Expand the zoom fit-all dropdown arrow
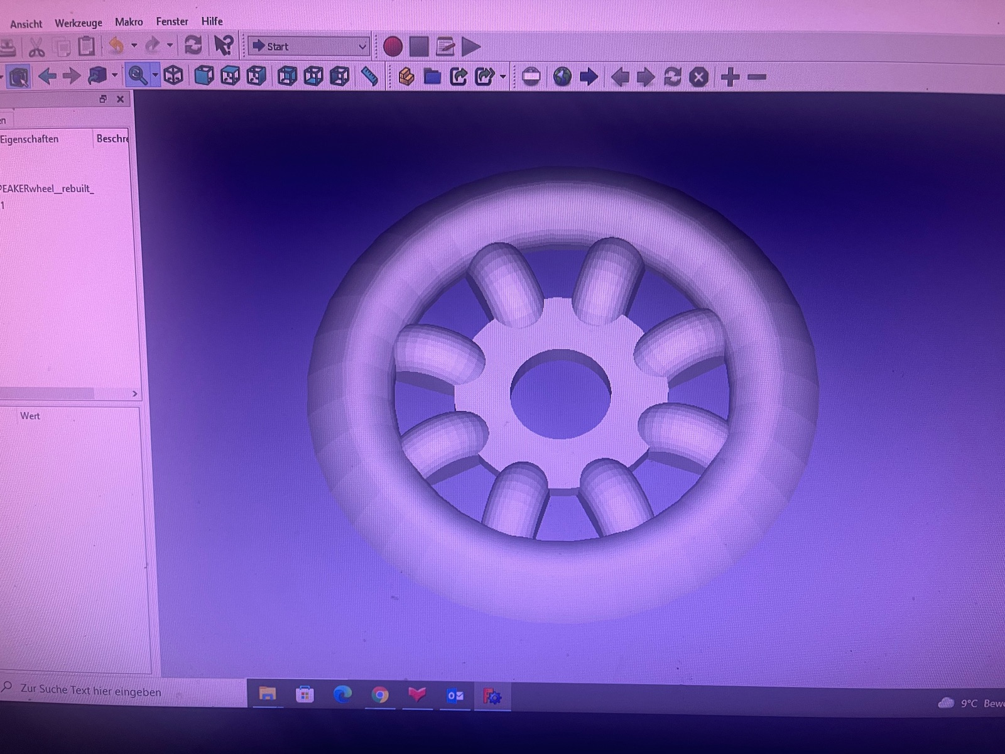The width and height of the screenshot is (1005, 754). (155, 76)
